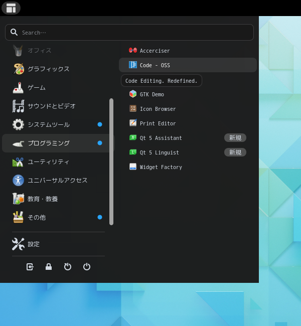Launch Accerciser
This screenshot has width=301, height=326.
tap(188, 51)
